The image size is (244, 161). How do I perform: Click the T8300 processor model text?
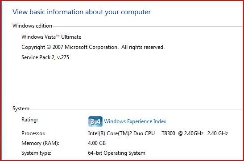168,133
